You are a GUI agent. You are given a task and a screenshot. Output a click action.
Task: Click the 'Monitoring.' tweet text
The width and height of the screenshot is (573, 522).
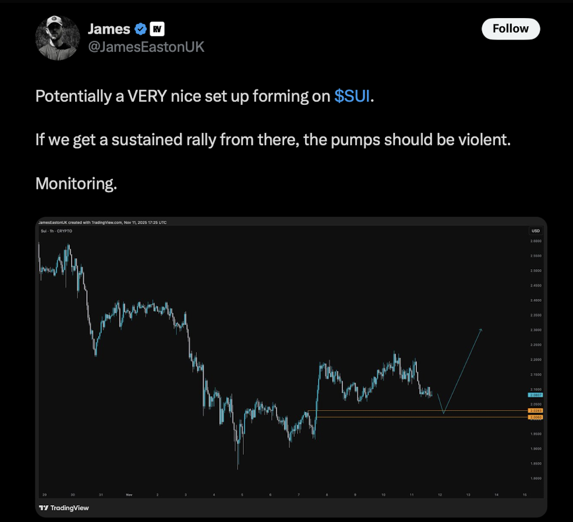click(76, 184)
